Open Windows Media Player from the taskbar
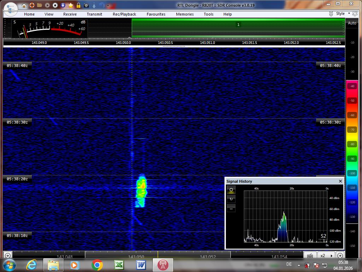 click(75, 265)
